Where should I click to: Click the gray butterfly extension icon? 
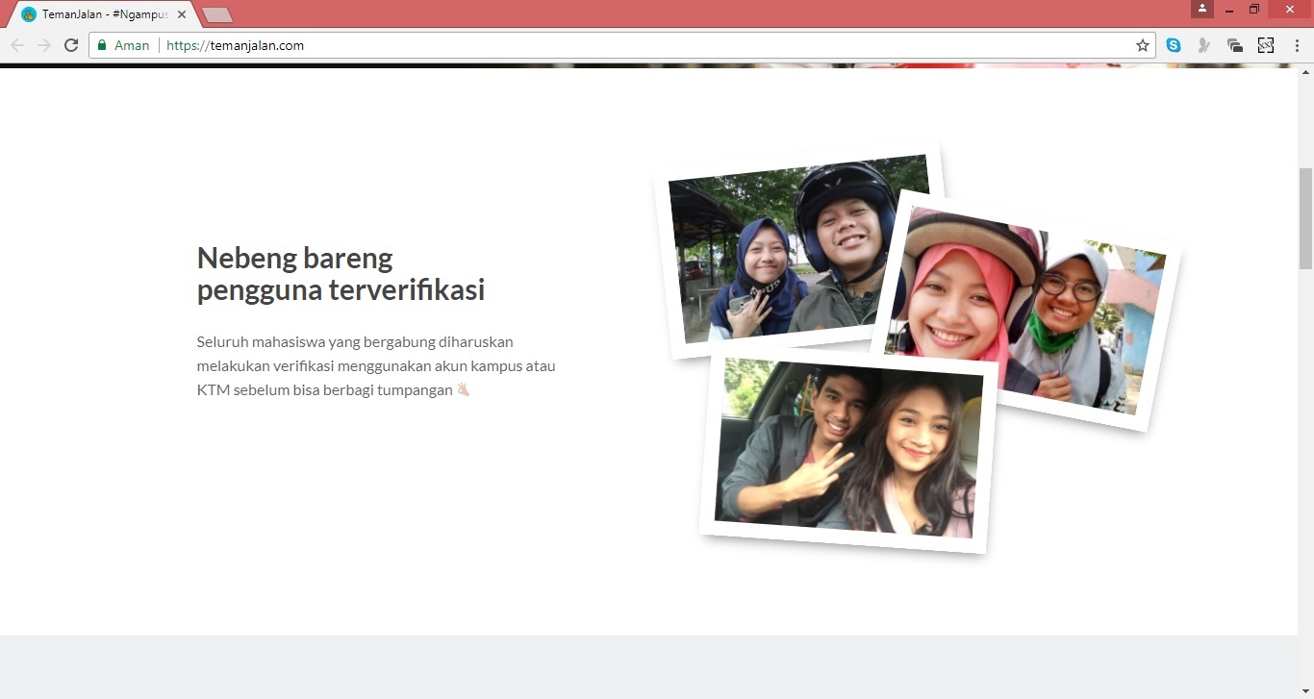[x=1204, y=45]
